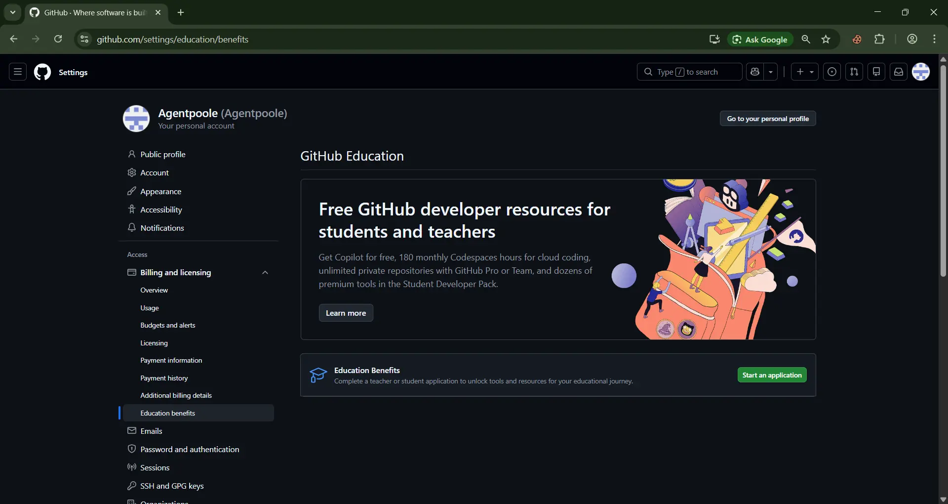Viewport: 948px width, 504px height.
Task: Click the page vertical scrollbar thumb
Action: click(943, 170)
